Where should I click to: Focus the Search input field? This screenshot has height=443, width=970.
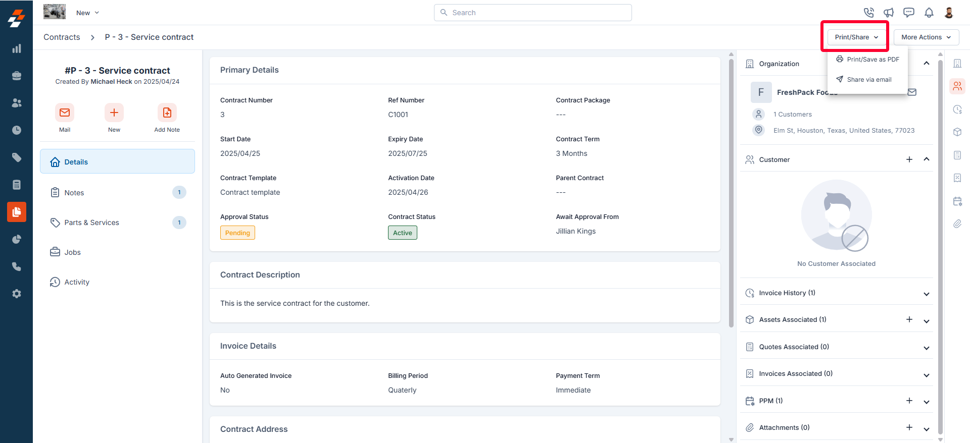[x=532, y=13]
